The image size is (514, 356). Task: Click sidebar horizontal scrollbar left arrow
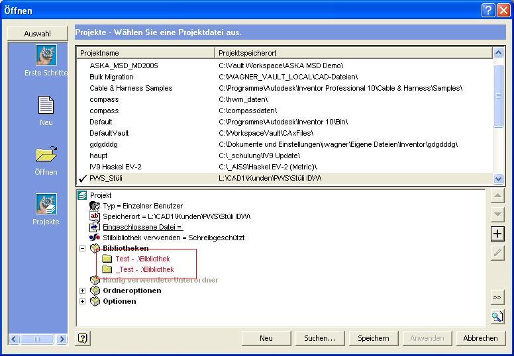[13, 339]
